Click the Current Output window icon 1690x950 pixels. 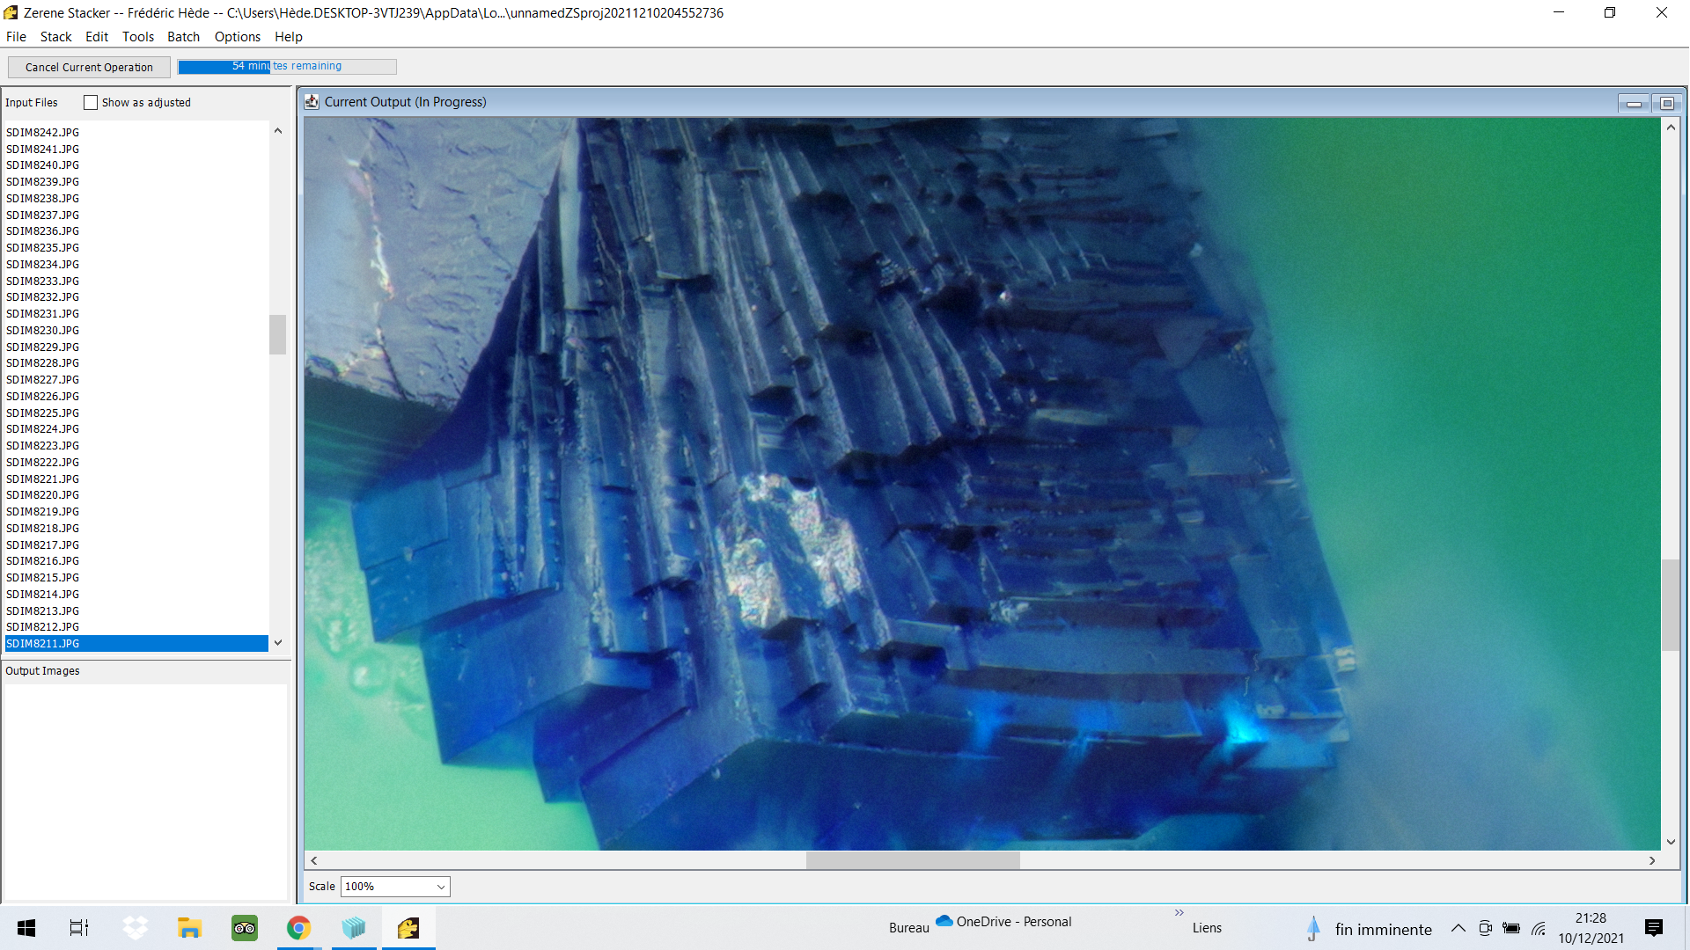pos(312,102)
